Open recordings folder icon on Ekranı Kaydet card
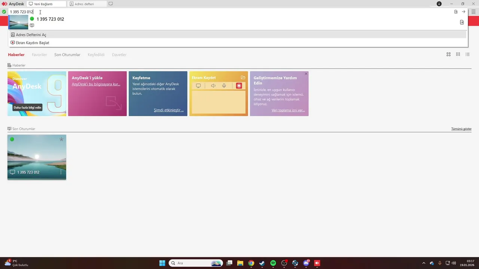 [x=243, y=78]
